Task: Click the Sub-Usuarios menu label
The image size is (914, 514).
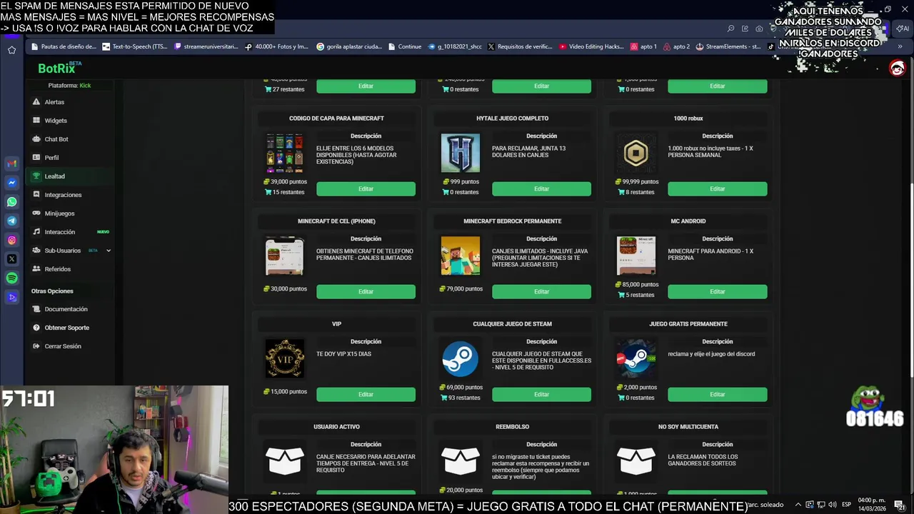Action: click(x=63, y=251)
